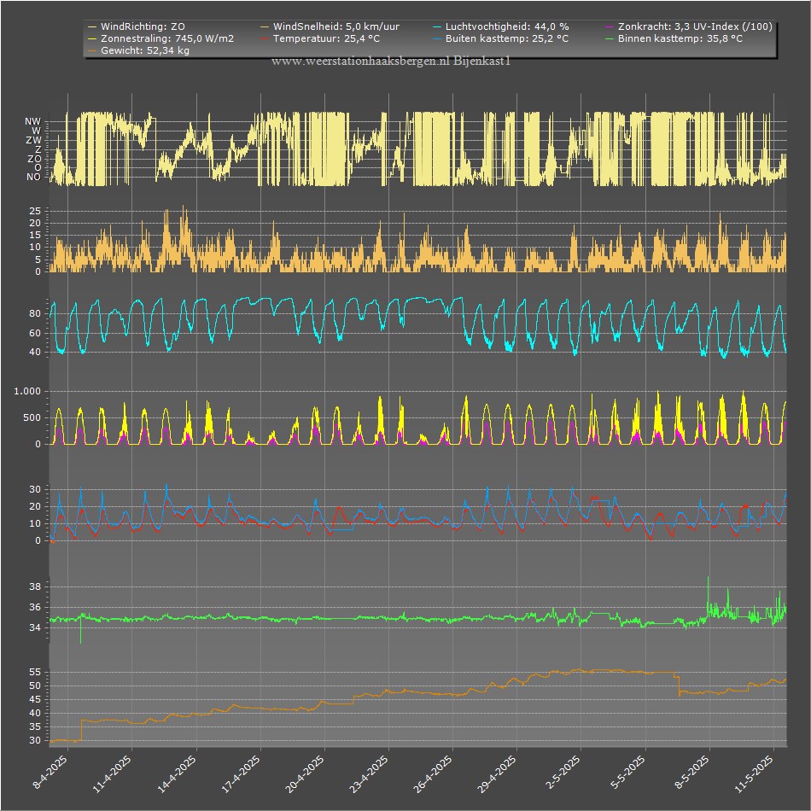811x811 pixels.
Task: Select the Zonkracht: 3,3 UV-Index legend entry
Action: click(x=689, y=26)
